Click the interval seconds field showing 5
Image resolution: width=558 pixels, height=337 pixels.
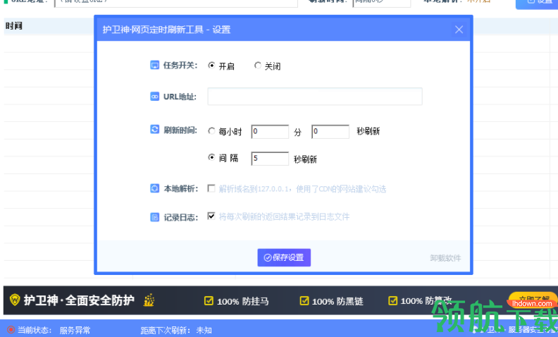[x=270, y=159]
